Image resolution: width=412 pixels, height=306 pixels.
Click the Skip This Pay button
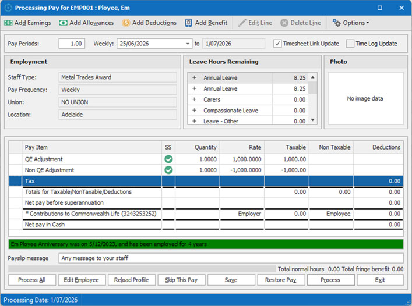[x=181, y=280]
